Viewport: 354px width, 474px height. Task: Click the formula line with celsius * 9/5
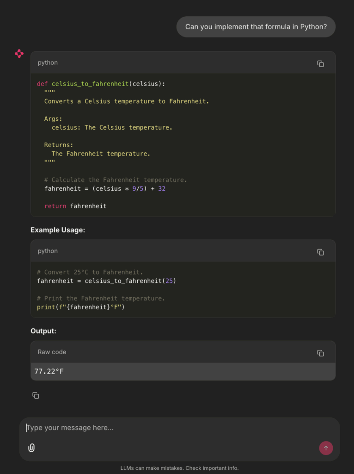click(104, 189)
